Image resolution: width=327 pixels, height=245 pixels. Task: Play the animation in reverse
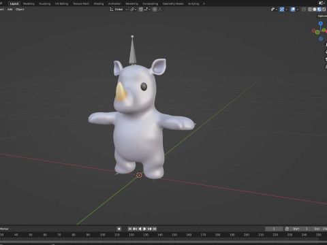tap(140, 229)
